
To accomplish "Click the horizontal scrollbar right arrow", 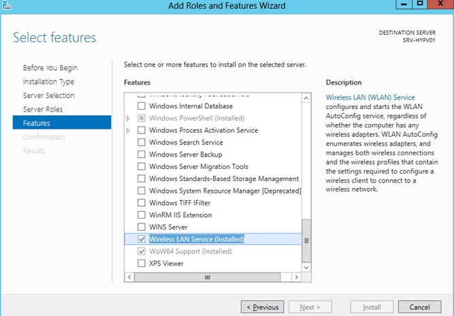I will pyautogui.click(x=296, y=278).
